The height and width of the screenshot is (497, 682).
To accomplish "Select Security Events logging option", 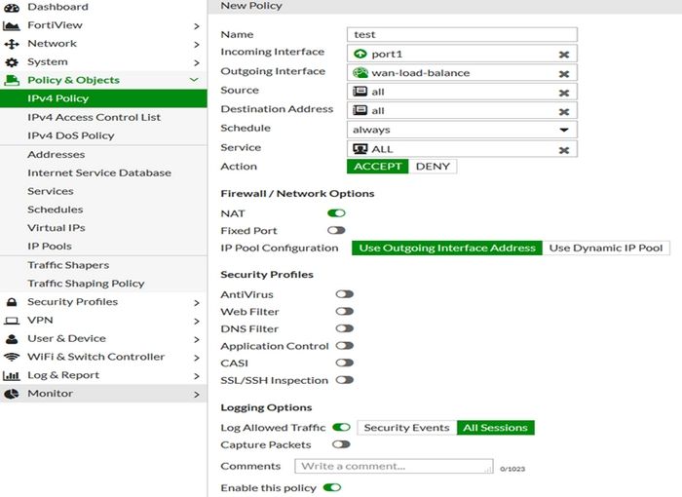I will [406, 427].
